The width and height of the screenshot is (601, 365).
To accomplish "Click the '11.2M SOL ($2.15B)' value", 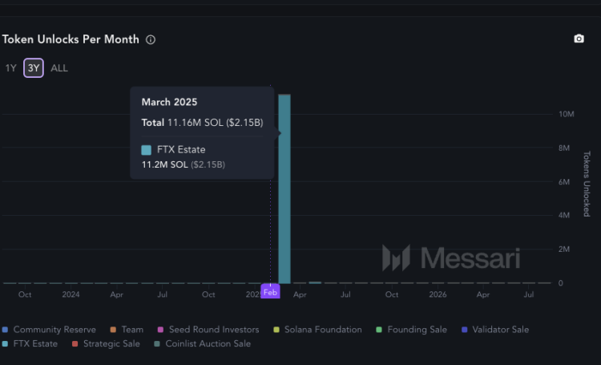I will pos(184,164).
